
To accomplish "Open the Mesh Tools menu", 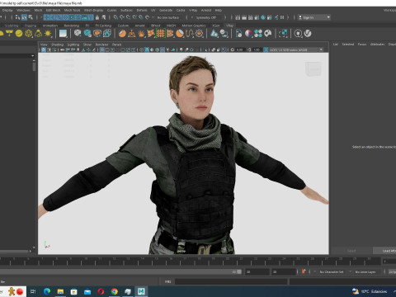I will pos(72,10).
